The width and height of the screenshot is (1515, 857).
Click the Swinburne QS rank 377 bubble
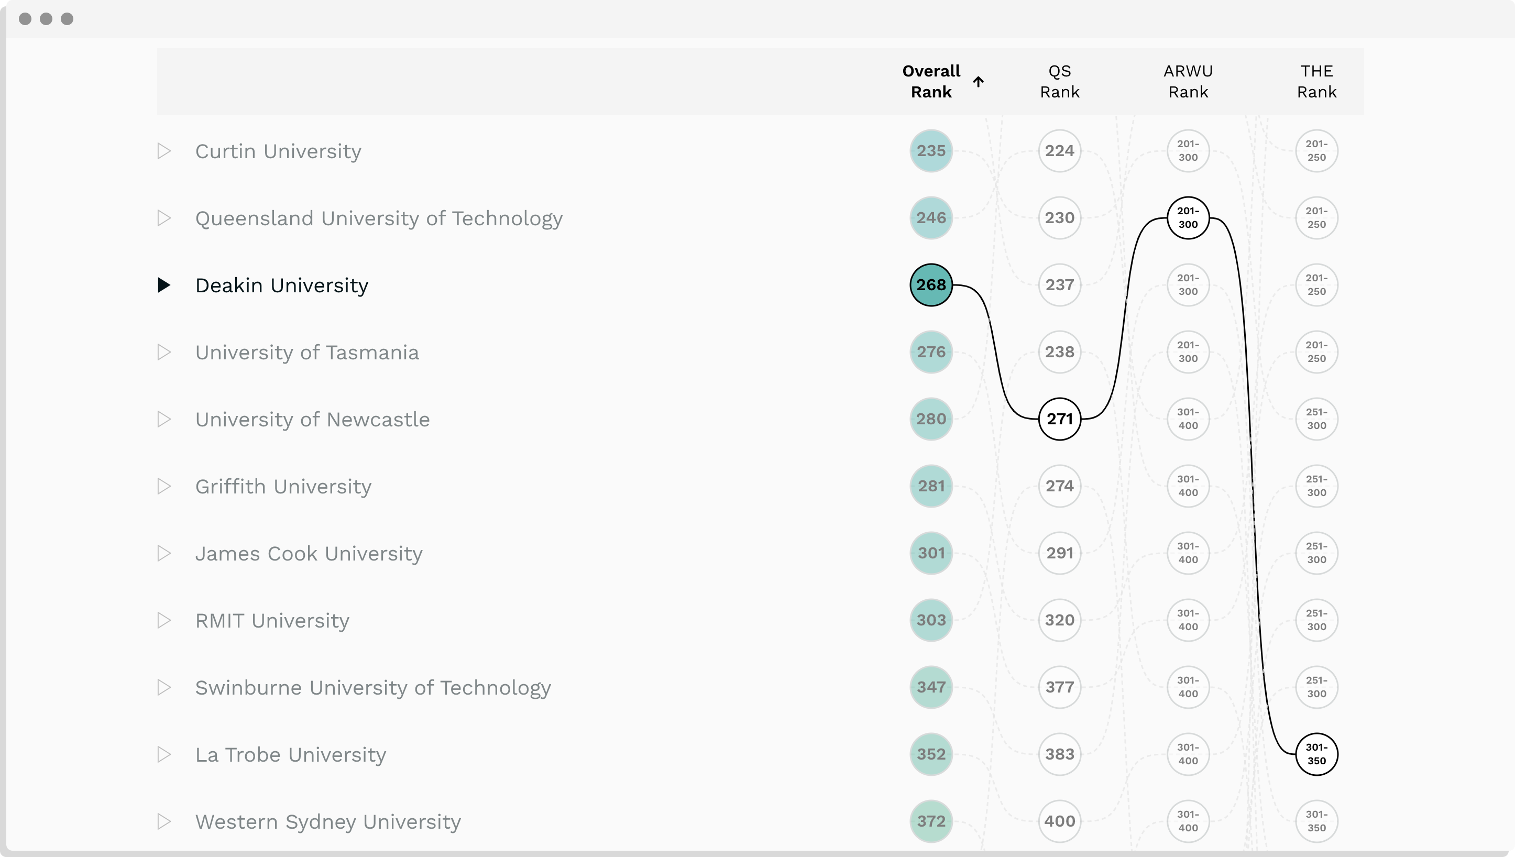(1059, 687)
